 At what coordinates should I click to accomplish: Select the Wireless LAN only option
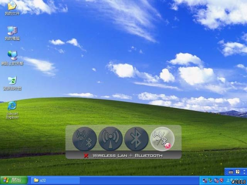110,139
